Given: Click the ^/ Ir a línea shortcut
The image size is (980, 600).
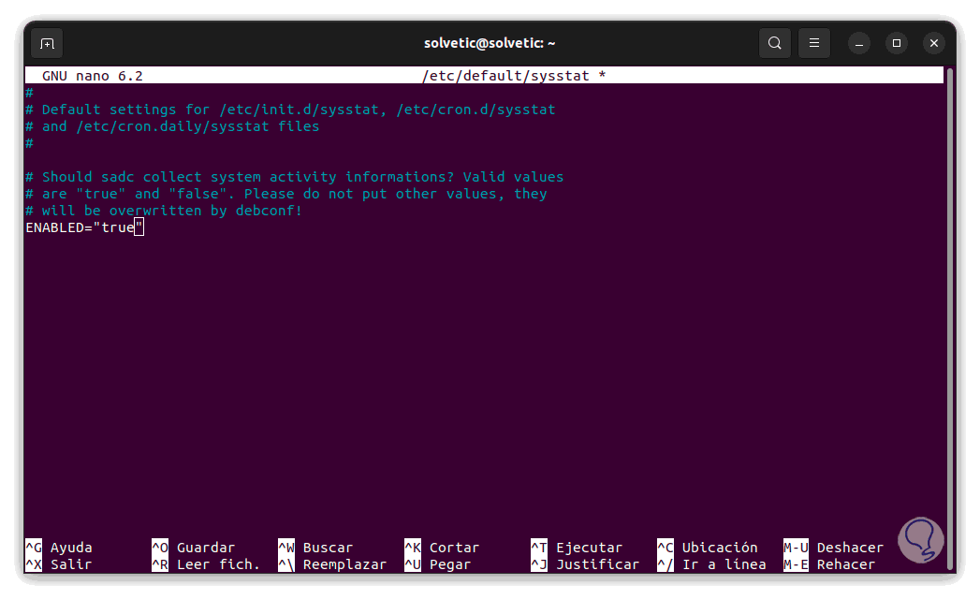Looking at the screenshot, I should click(712, 564).
